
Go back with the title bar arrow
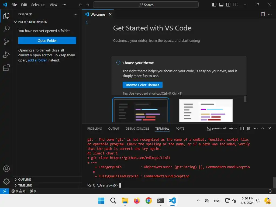click(80, 5)
